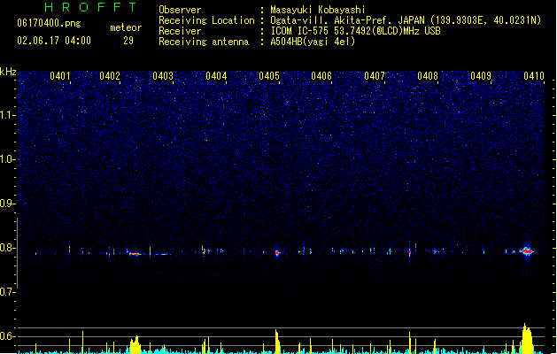Click the 0403 time marker
The height and width of the screenshot is (354, 557).
tap(163, 76)
